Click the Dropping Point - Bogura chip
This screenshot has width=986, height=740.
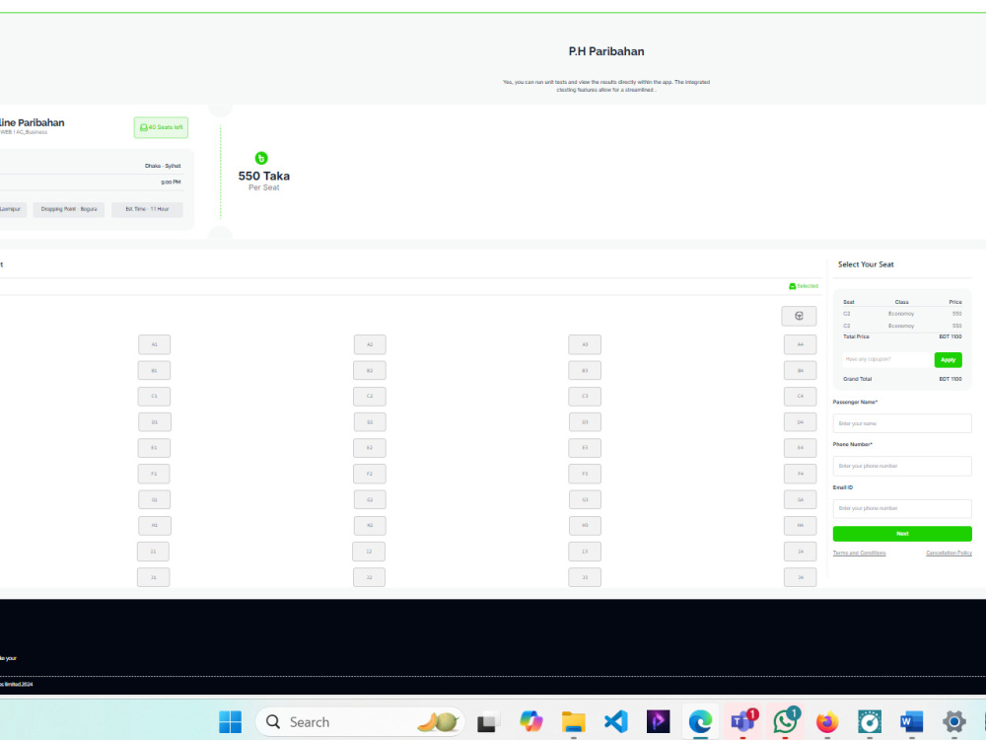(x=69, y=209)
